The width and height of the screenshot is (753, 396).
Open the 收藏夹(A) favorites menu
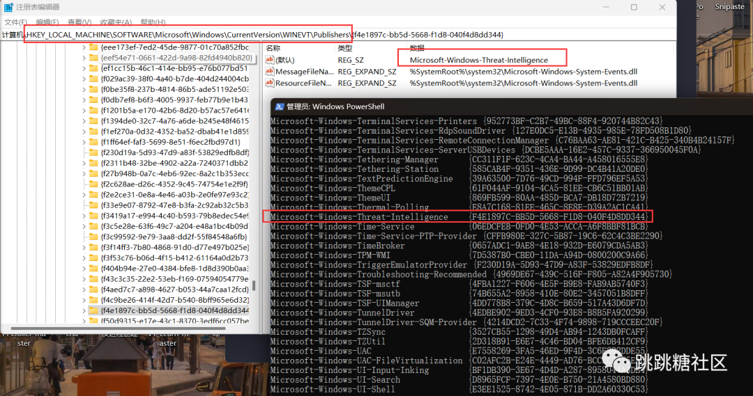coord(116,22)
